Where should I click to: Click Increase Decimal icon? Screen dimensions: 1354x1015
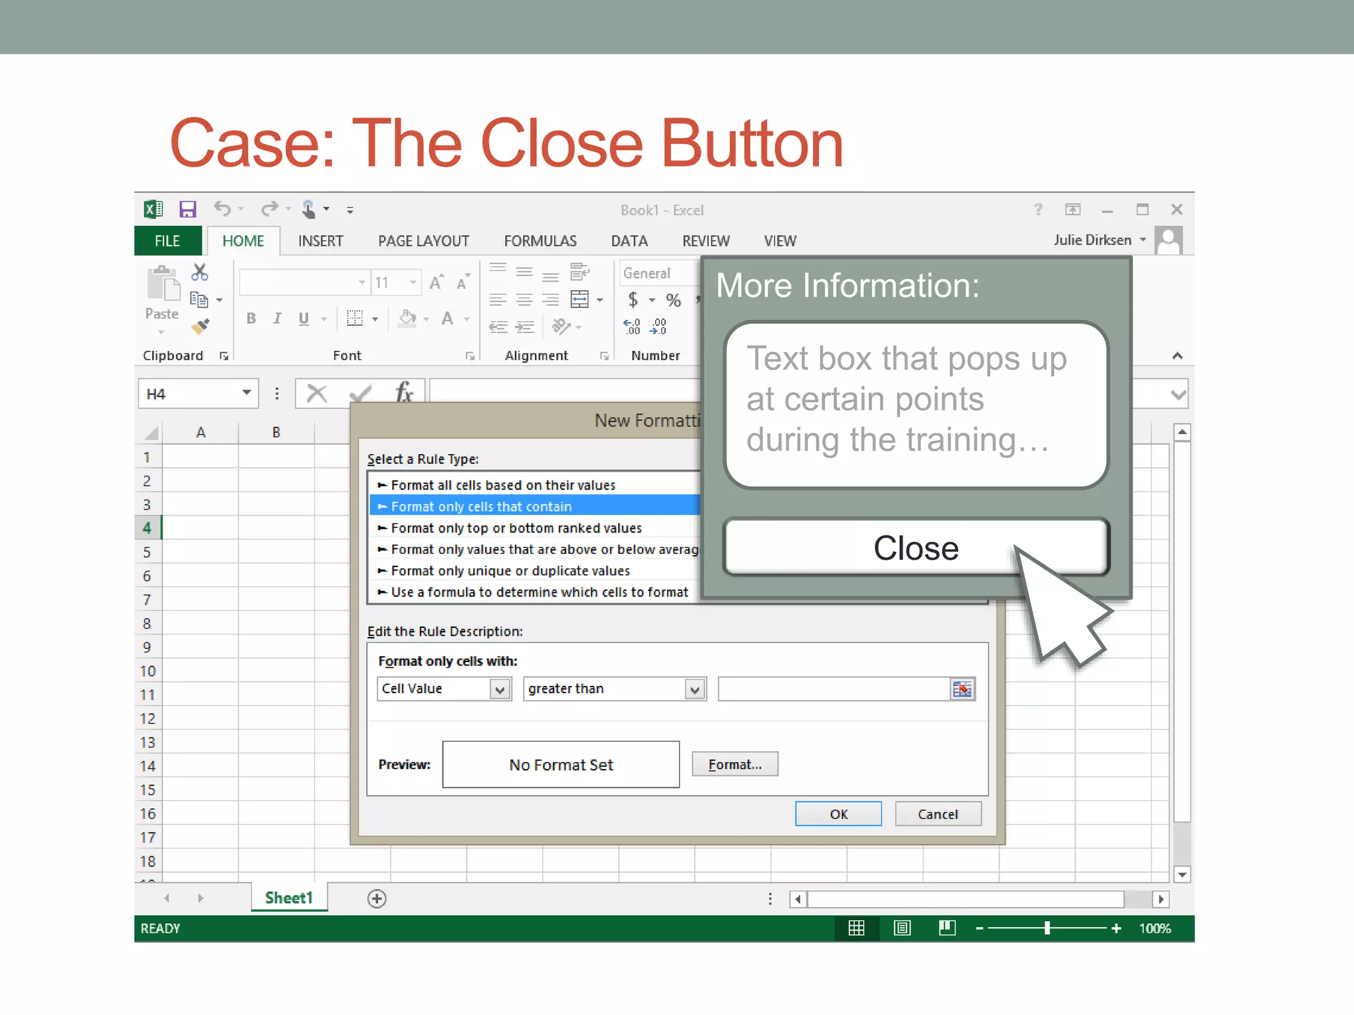(x=631, y=326)
